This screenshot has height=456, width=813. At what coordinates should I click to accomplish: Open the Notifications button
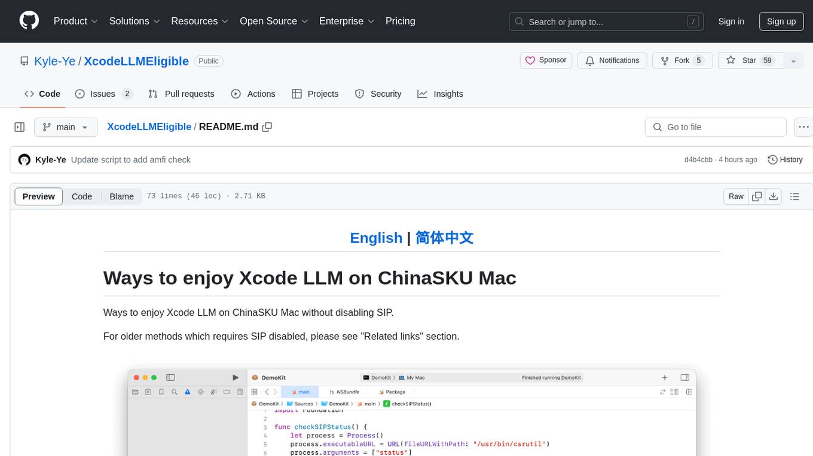coord(612,60)
